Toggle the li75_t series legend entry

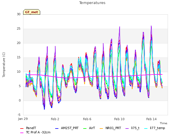click(x=133, y=128)
